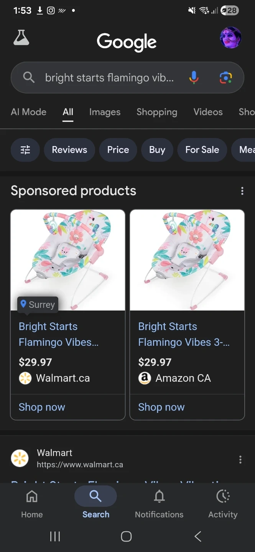Tap the voice search microphone

[x=194, y=78]
